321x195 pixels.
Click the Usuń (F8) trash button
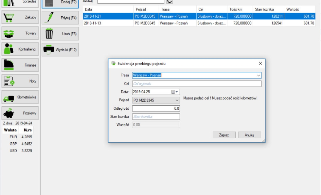click(x=60, y=34)
